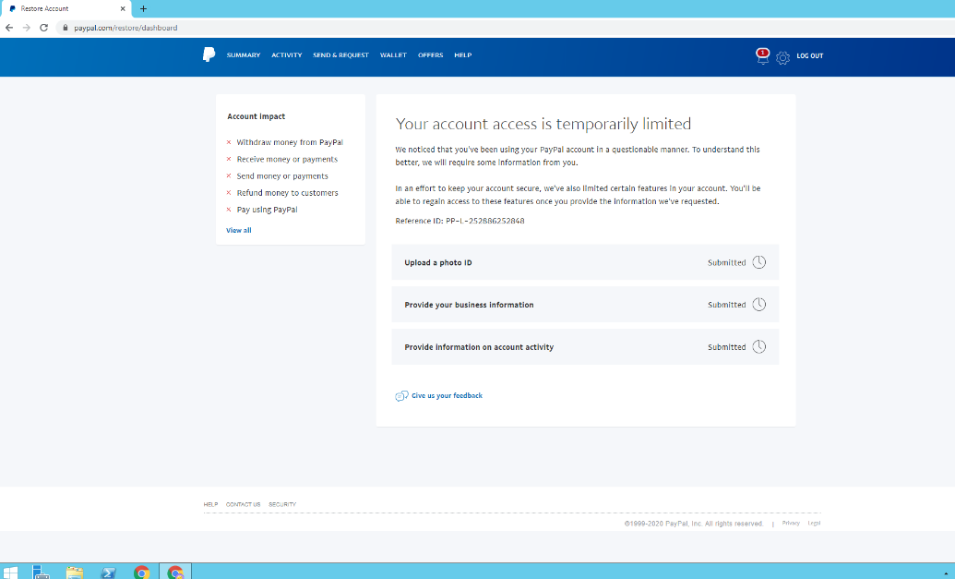Click the Refund money to customers item
The height and width of the screenshot is (579, 955).
click(288, 193)
